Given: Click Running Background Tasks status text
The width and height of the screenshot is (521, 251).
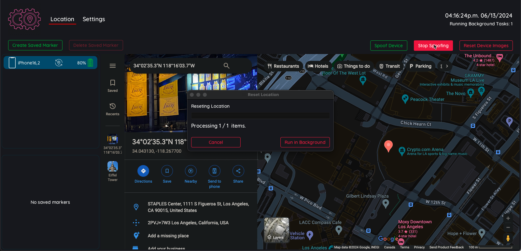Looking at the screenshot, I should [x=481, y=24].
